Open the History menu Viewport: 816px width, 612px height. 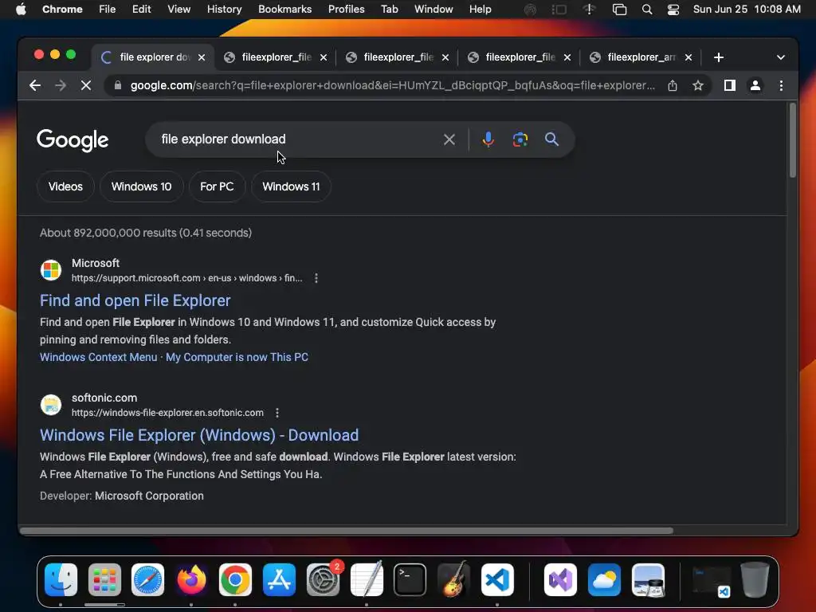pyautogui.click(x=224, y=10)
